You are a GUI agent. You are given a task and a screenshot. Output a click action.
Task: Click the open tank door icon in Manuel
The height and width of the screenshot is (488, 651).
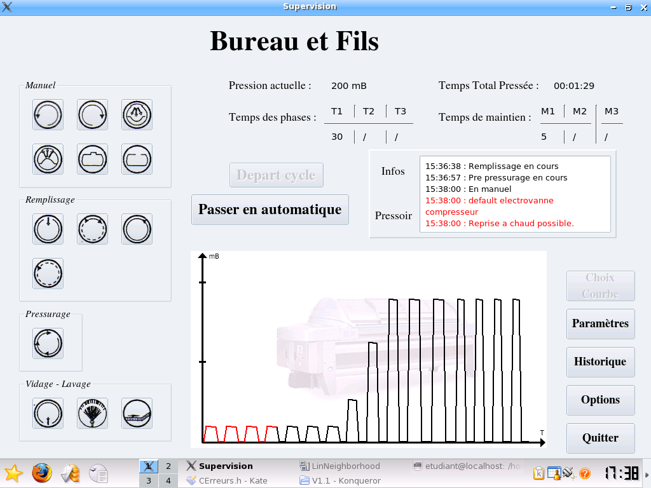[137, 159]
